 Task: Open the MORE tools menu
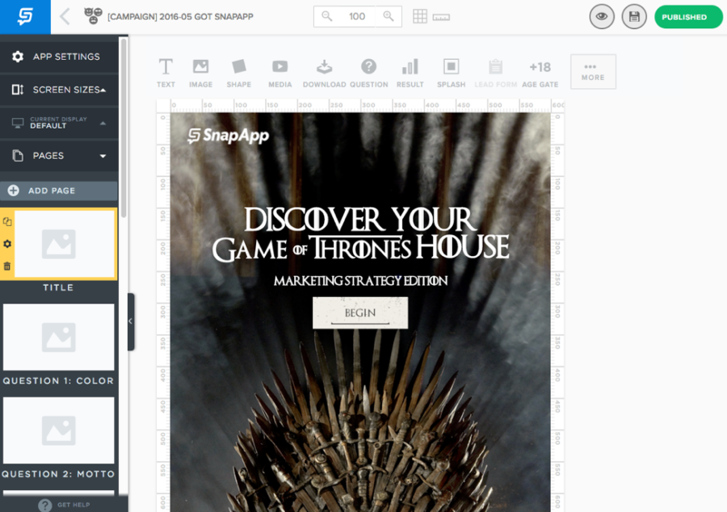tap(593, 72)
